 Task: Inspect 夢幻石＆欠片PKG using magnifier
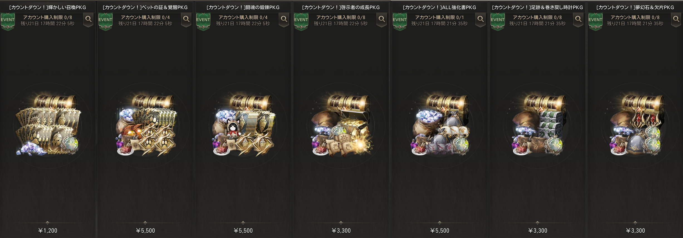click(676, 19)
